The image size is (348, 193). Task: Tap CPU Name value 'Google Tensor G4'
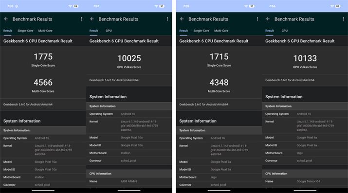tap(308, 181)
